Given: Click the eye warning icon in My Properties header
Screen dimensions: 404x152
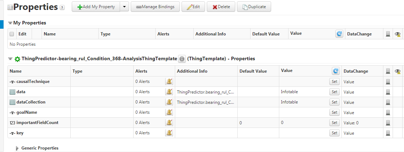Looking at the screenshot, I should click(398, 34).
